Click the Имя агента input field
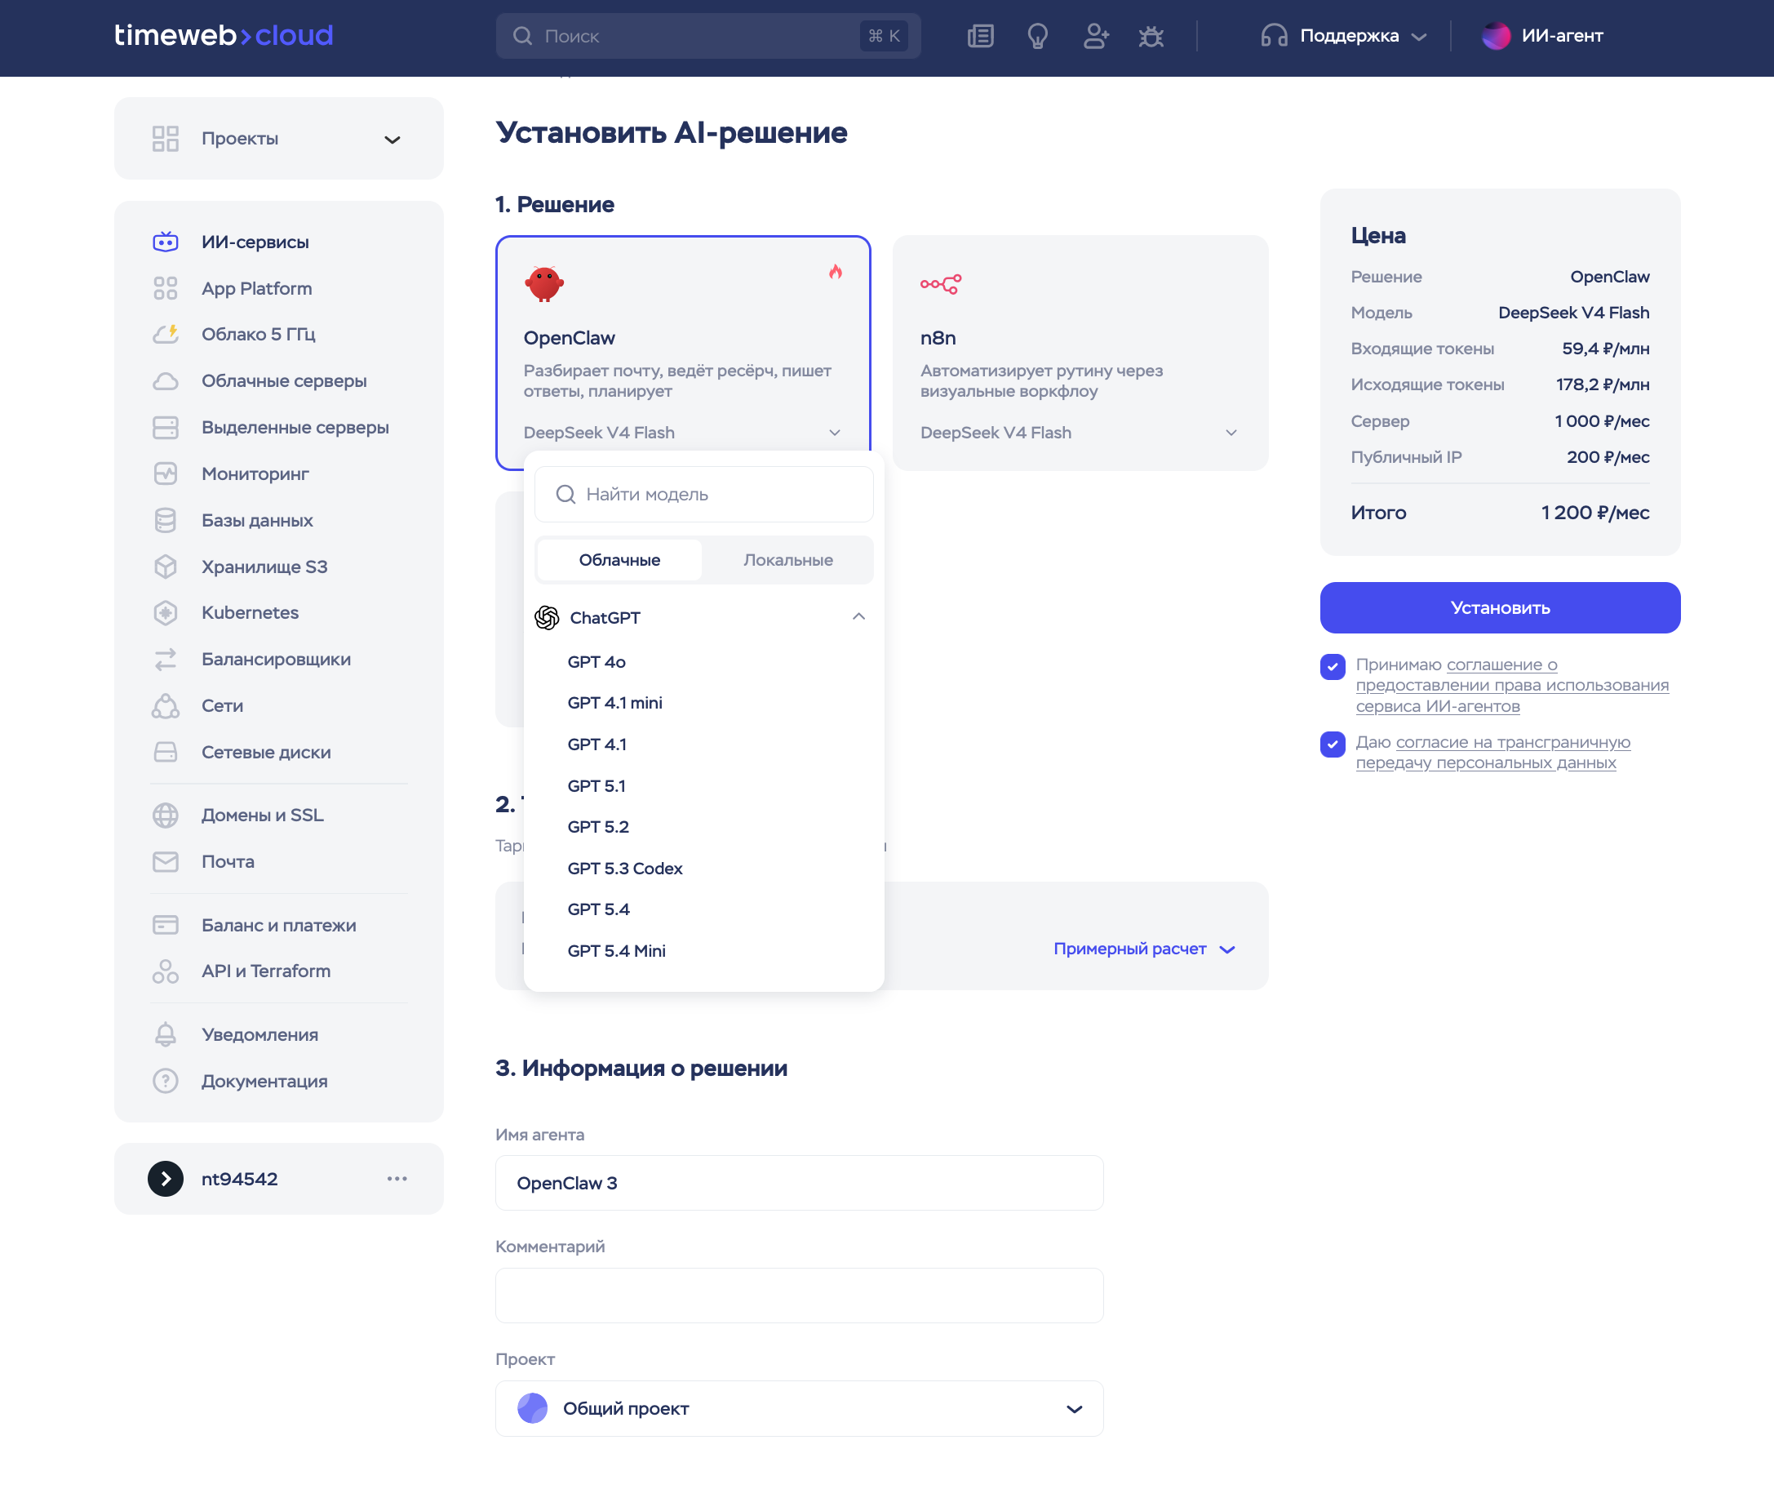Screen dimensions: 1774x1489 (x=799, y=1183)
